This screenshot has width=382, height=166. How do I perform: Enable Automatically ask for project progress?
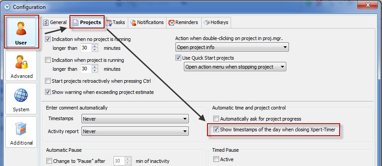[x=216, y=119]
